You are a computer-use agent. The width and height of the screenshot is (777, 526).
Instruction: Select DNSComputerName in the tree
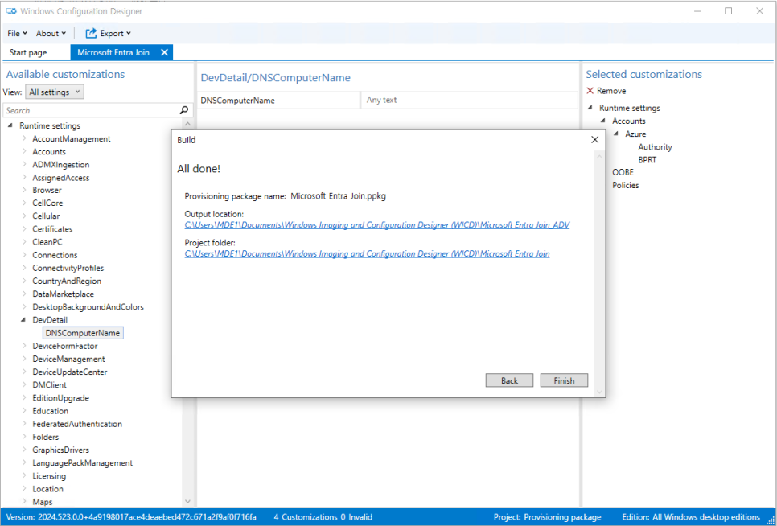pos(83,333)
